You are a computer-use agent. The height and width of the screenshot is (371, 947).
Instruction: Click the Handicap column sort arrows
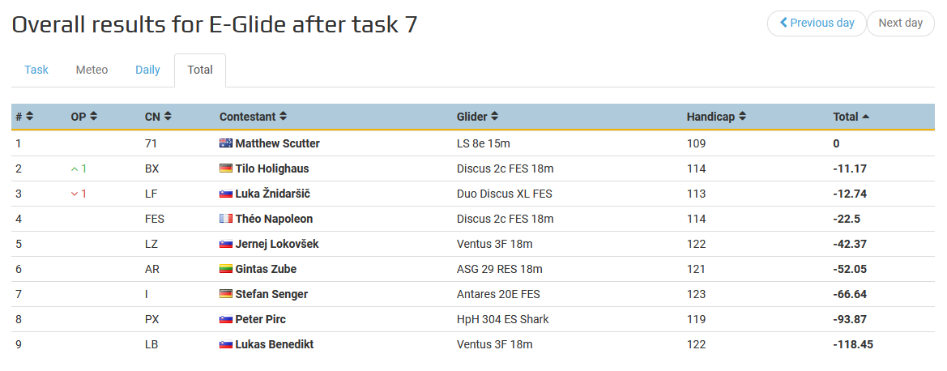(742, 117)
